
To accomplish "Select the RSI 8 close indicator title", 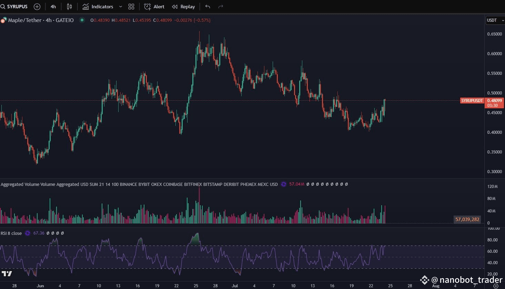I will 11,233.
